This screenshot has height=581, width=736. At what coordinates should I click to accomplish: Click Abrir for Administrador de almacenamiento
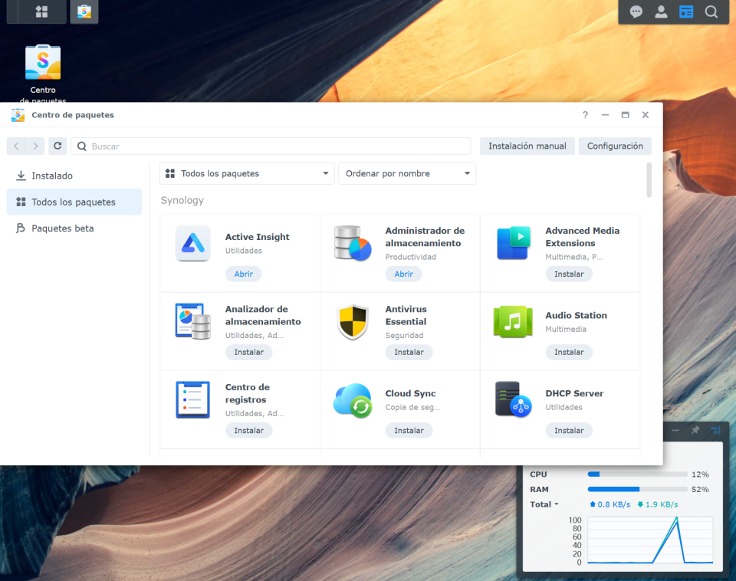404,274
